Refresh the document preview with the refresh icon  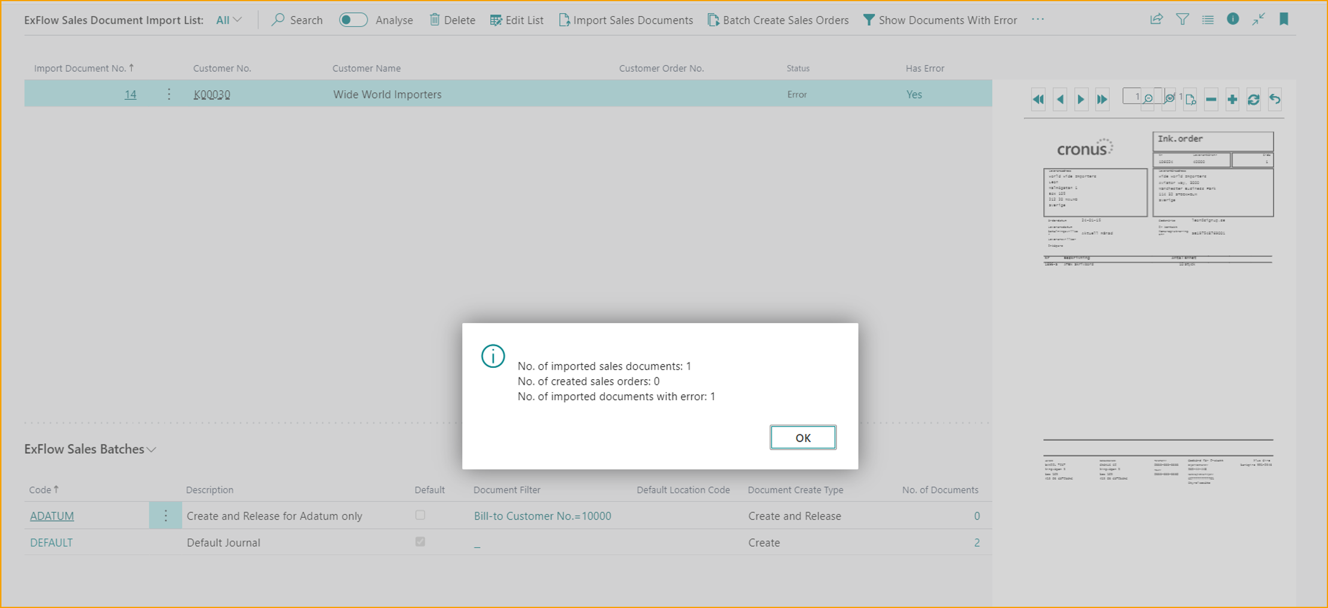[1254, 99]
